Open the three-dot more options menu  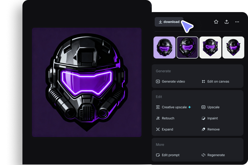click(x=237, y=22)
